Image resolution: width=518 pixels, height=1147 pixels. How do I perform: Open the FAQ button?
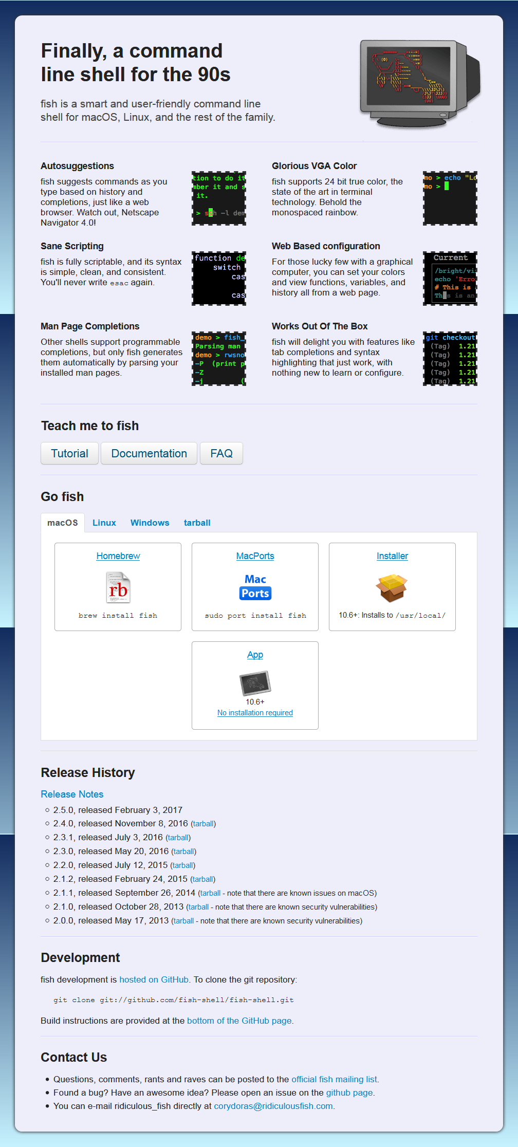pyautogui.click(x=221, y=453)
